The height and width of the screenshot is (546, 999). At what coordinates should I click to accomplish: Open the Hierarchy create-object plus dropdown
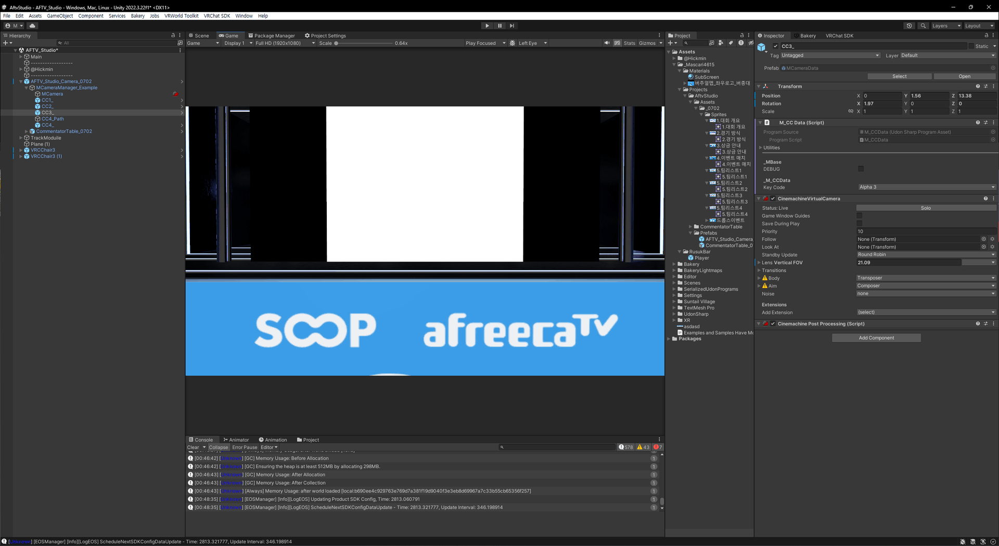pyautogui.click(x=7, y=43)
